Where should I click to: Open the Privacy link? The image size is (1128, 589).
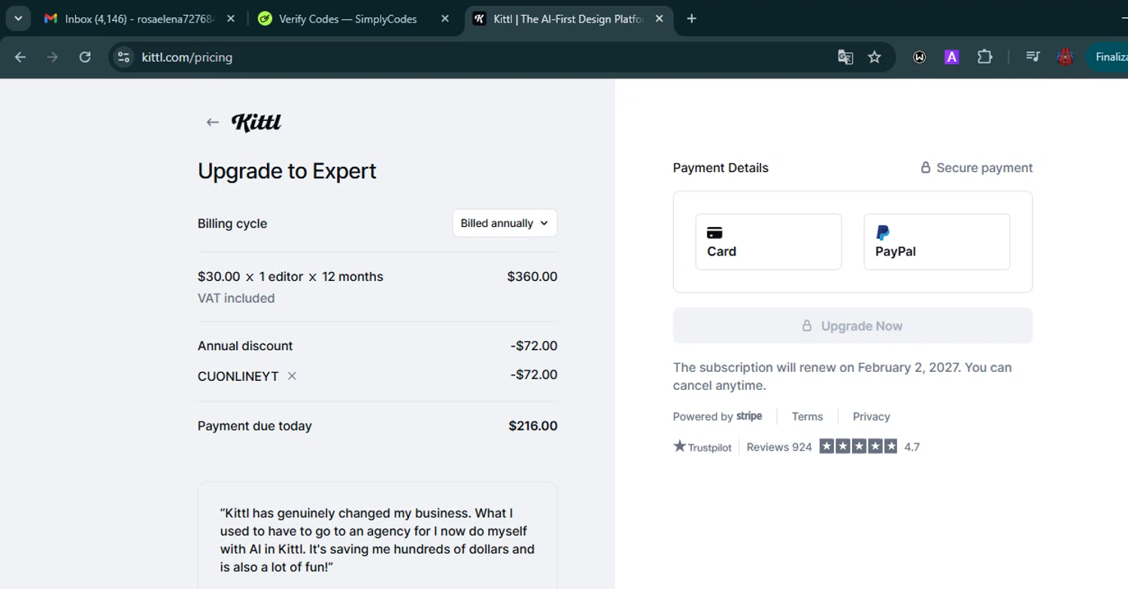coord(871,416)
